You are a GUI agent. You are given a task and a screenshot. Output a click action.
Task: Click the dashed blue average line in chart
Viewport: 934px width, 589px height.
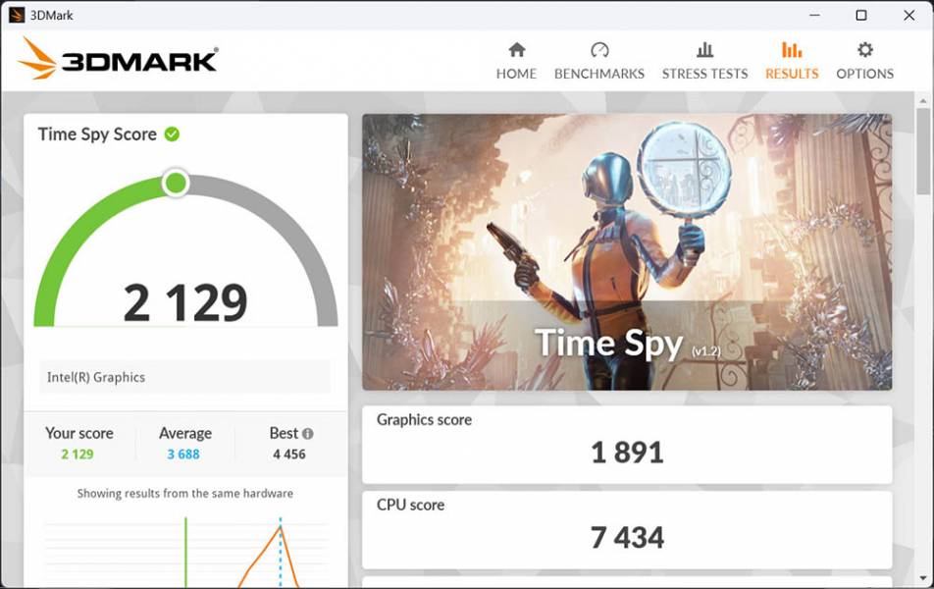(281, 552)
